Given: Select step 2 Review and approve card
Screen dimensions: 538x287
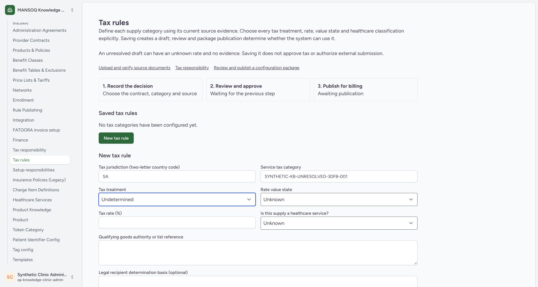Looking at the screenshot, I should pos(258,90).
